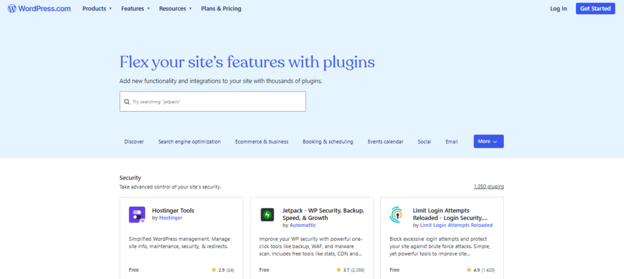This screenshot has height=279, width=624.
Task: Expand the Features dropdown menu
Action: 136,9
